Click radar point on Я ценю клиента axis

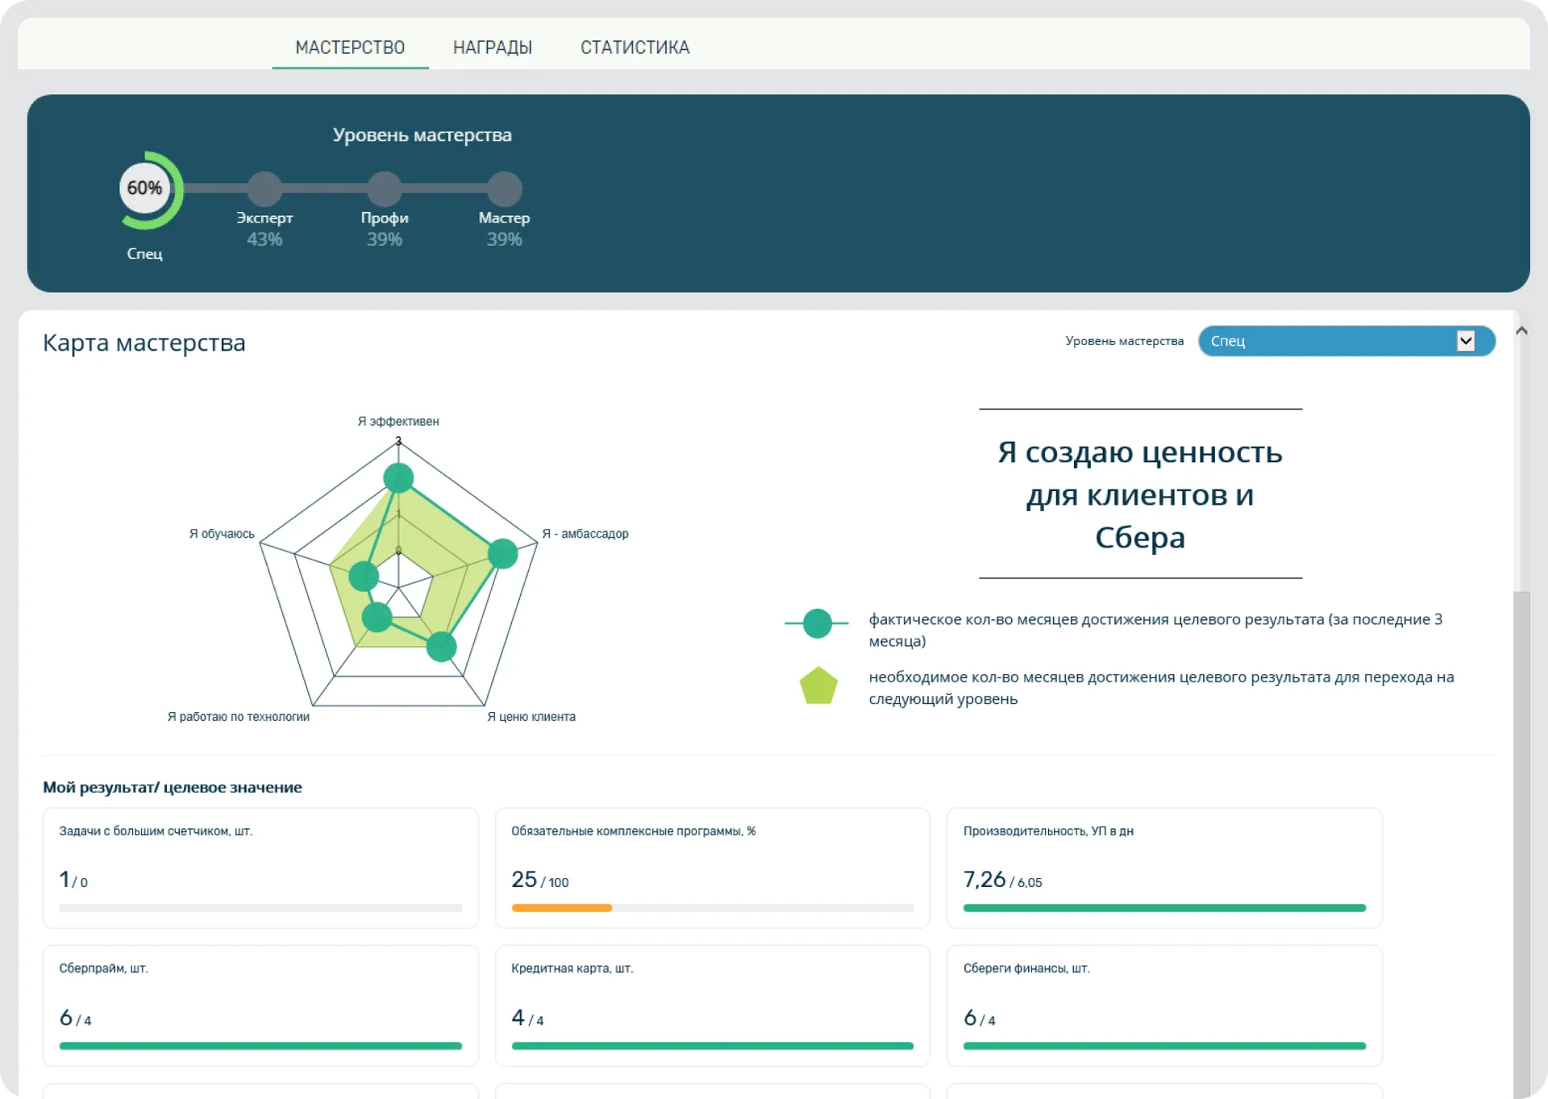(441, 647)
